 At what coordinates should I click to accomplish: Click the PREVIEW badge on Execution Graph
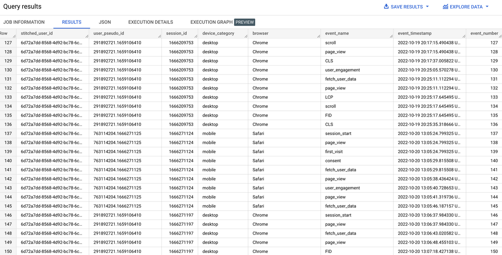(x=244, y=22)
